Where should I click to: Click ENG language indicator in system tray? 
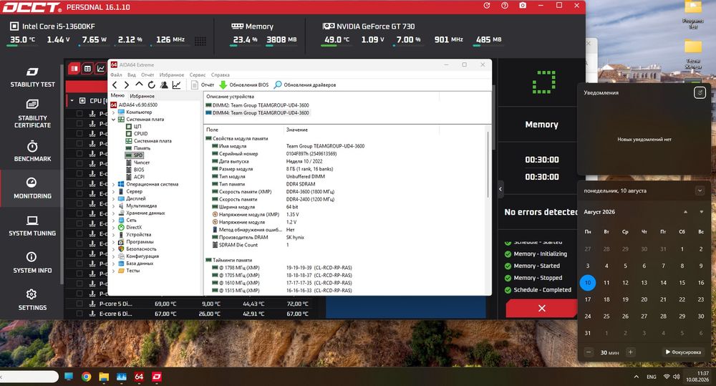652,377
